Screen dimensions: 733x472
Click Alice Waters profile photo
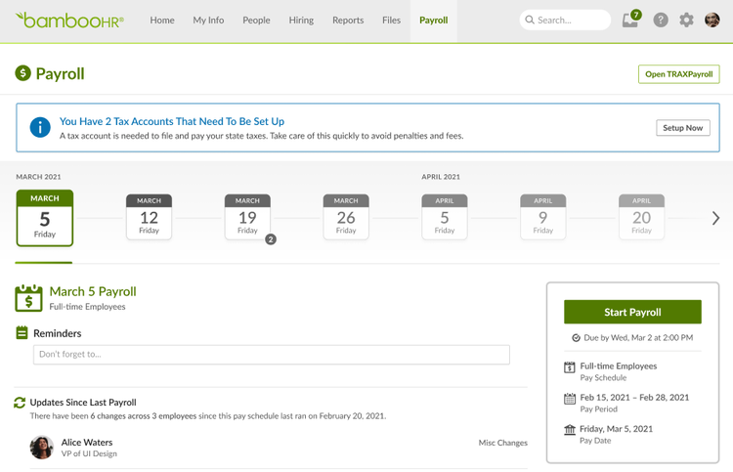click(x=42, y=448)
